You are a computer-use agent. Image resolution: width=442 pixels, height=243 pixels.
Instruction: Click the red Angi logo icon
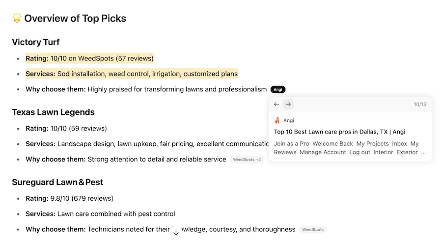(x=277, y=120)
